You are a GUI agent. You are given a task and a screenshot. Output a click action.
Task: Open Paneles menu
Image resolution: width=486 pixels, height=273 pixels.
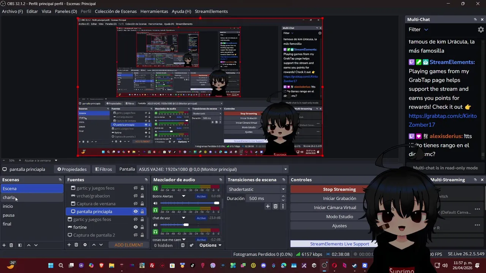pos(66,11)
